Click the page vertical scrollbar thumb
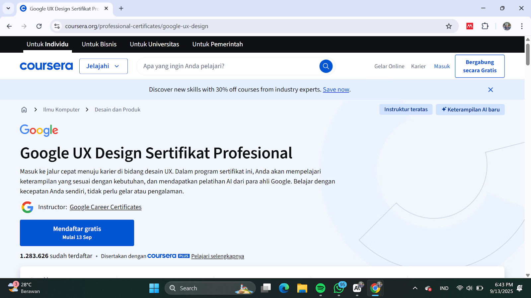531x298 pixels. [528, 54]
